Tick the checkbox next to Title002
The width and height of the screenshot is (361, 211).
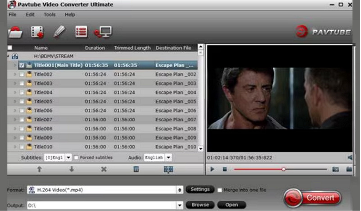point(22,75)
